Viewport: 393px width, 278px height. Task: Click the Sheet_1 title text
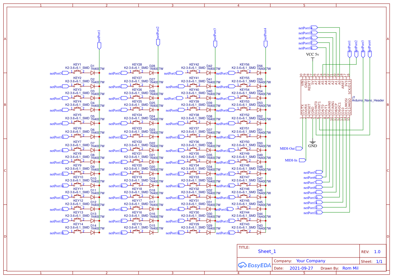coord(266,251)
